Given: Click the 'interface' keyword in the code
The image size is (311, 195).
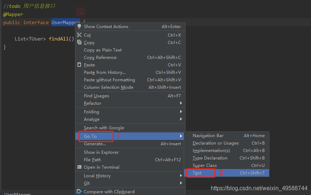Looking at the screenshot, I should coord(36,23).
